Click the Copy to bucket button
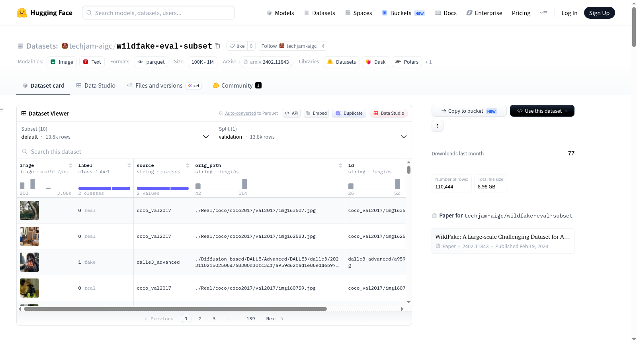 (469, 111)
